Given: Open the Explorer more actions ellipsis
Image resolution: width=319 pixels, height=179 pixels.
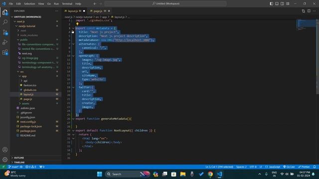Looking at the screenshot, I should (x=56, y=11).
